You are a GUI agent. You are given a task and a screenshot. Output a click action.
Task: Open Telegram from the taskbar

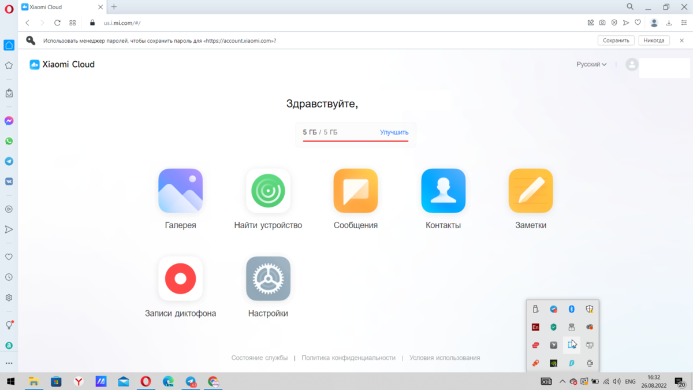tap(191, 381)
